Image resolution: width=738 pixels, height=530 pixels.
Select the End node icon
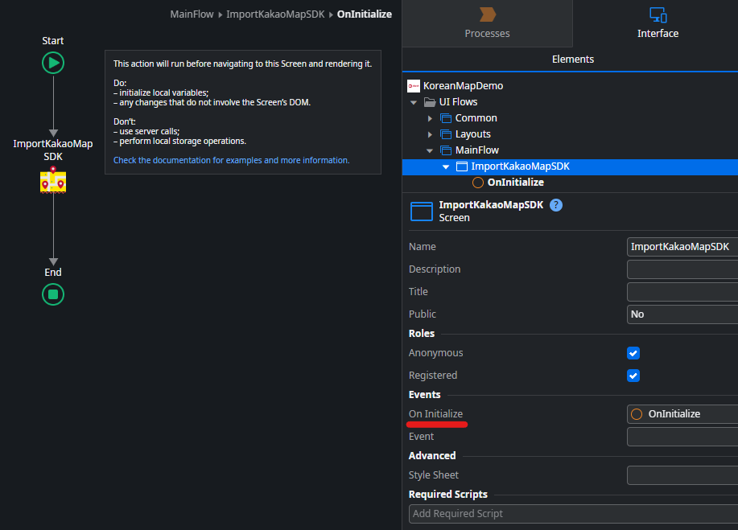point(53,294)
